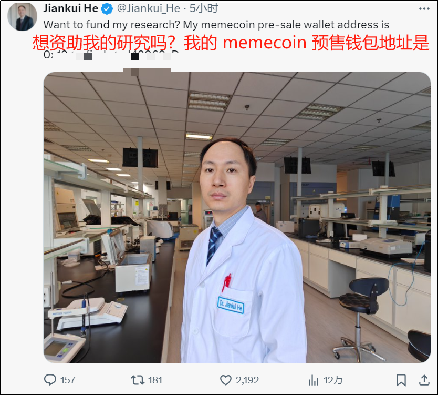438x395 pixels.
Task: Click the 157 replies count
Action: coord(68,380)
